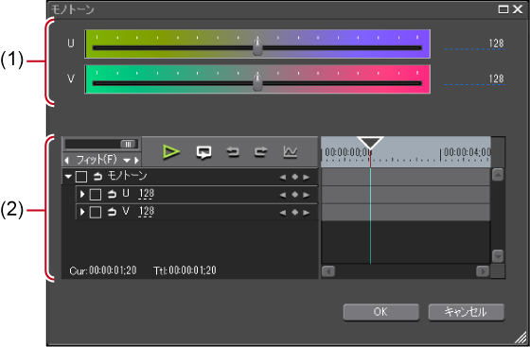Click the キャンセル button
530x347 pixels.
pos(466,312)
